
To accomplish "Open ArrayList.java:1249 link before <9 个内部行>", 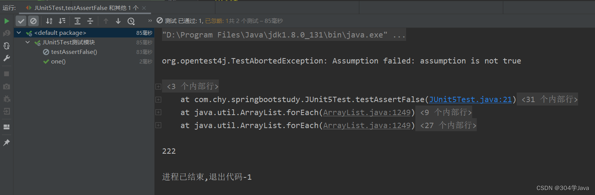I will click(367, 112).
